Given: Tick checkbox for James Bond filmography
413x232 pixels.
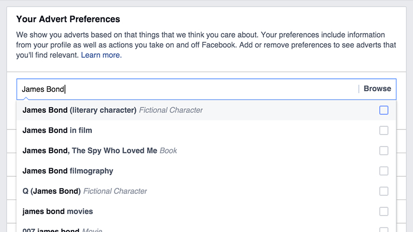Looking at the screenshot, I should [384, 171].
